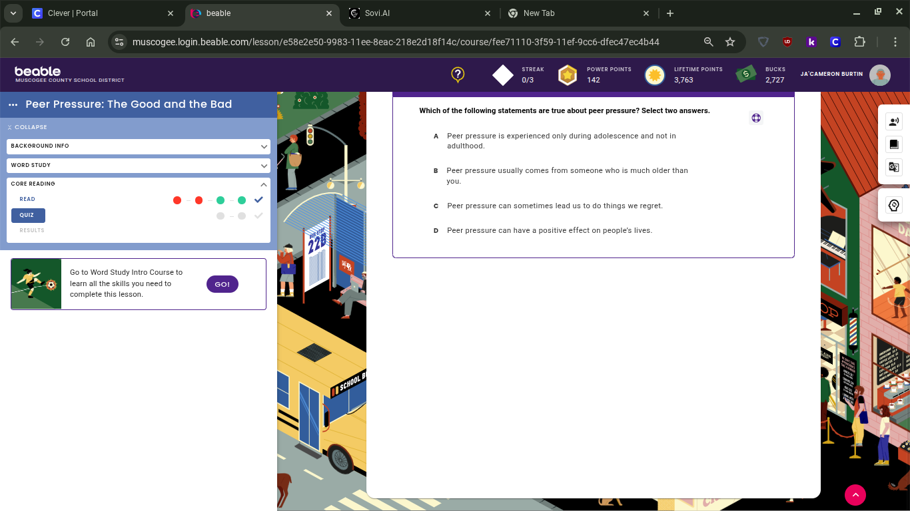The image size is (910, 511).
Task: Click the yellow question mark help icon
Action: [x=458, y=75]
